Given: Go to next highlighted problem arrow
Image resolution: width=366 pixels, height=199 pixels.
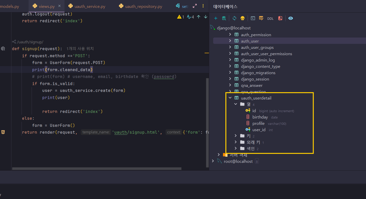Looking at the screenshot, I should 206,17.
